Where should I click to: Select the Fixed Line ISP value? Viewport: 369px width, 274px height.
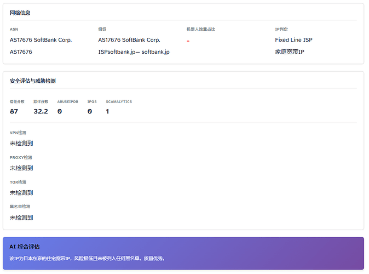(293, 40)
